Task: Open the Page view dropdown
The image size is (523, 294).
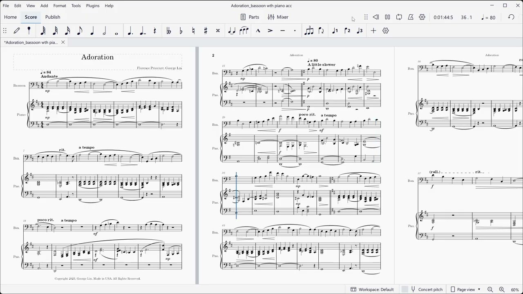Action: pyautogui.click(x=465, y=290)
